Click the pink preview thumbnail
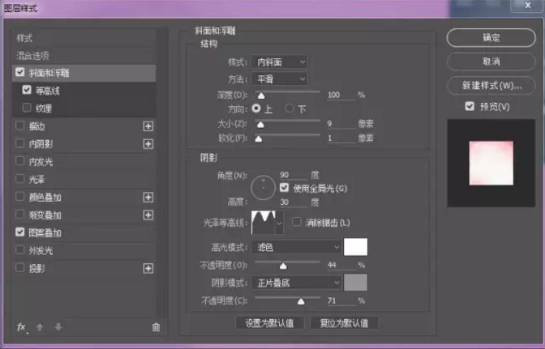The image size is (545, 349). coord(491,163)
